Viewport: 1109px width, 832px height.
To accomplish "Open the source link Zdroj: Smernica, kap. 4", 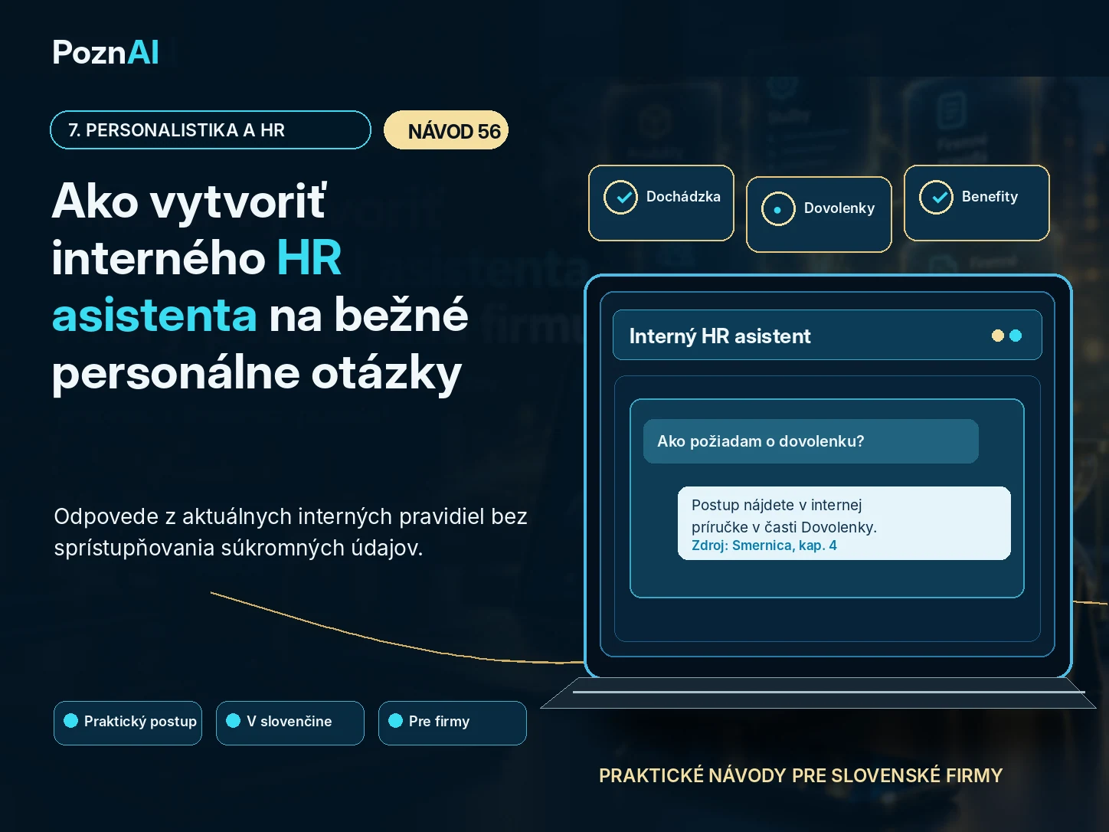I will tap(764, 545).
